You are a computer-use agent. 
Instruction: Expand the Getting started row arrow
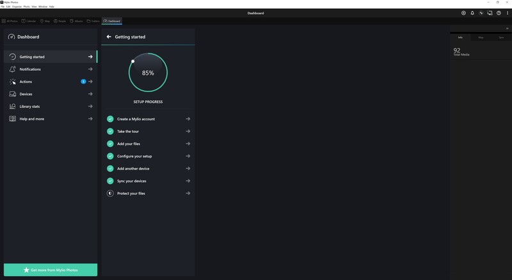[x=90, y=57]
